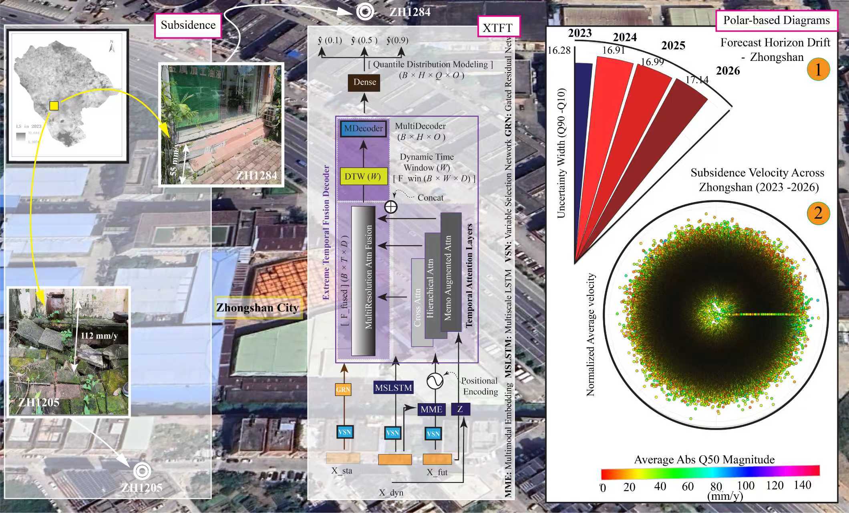Click the ZH1284 target marker icon
The width and height of the screenshot is (849, 513).
click(x=365, y=12)
